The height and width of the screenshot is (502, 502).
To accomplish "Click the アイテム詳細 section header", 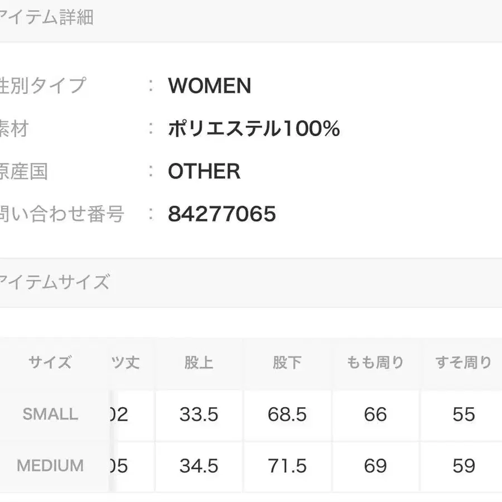I will [47, 18].
